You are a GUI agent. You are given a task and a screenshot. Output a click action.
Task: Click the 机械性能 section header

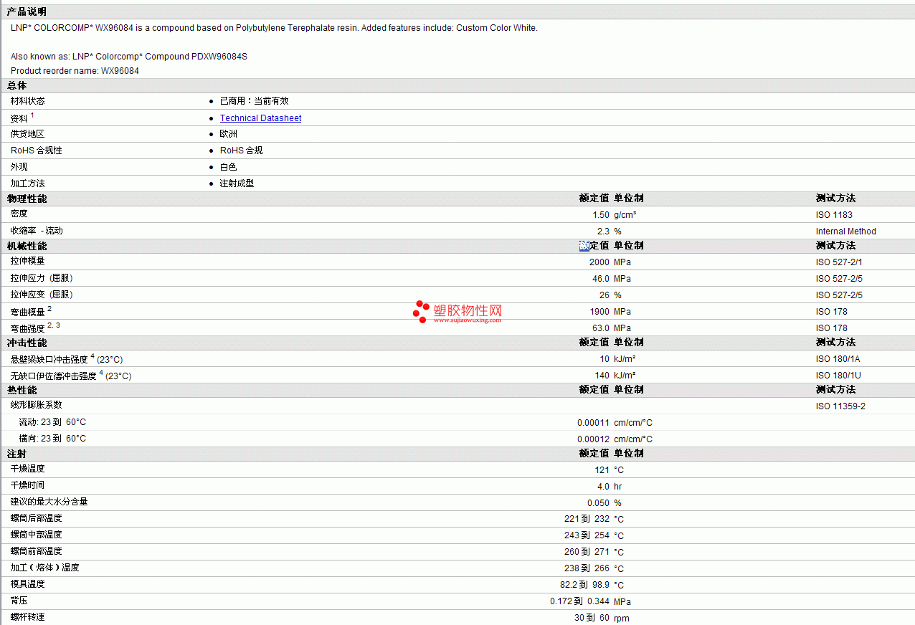point(27,246)
